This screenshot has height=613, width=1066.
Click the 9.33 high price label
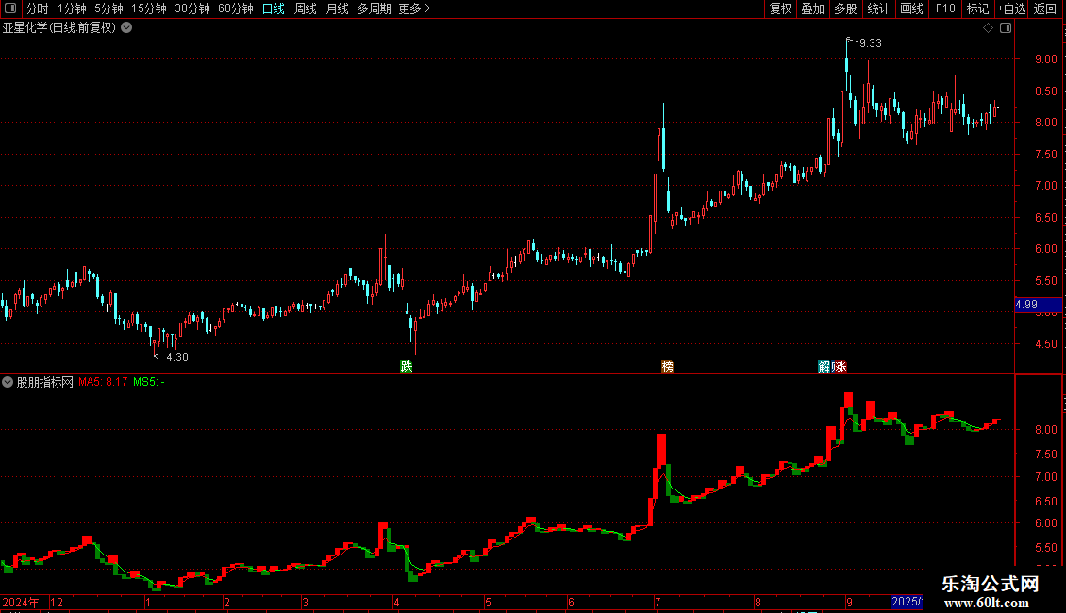[x=870, y=43]
